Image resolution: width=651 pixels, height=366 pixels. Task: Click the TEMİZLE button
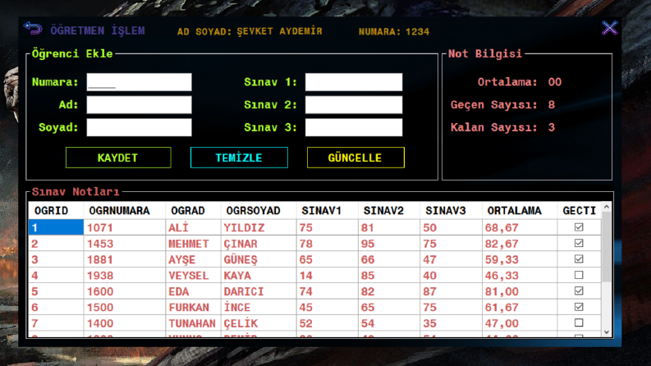[239, 158]
